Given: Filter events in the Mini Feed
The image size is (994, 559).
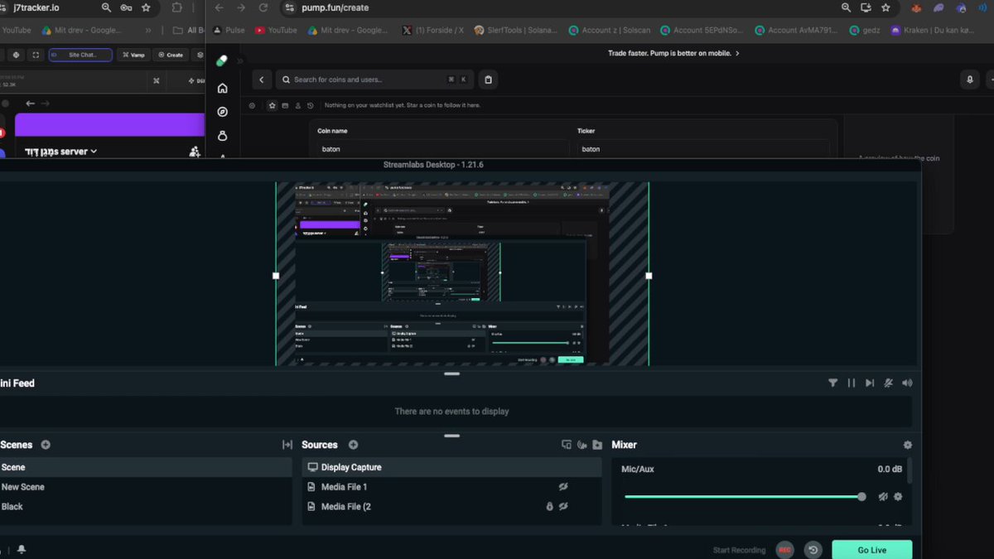Looking at the screenshot, I should [832, 383].
